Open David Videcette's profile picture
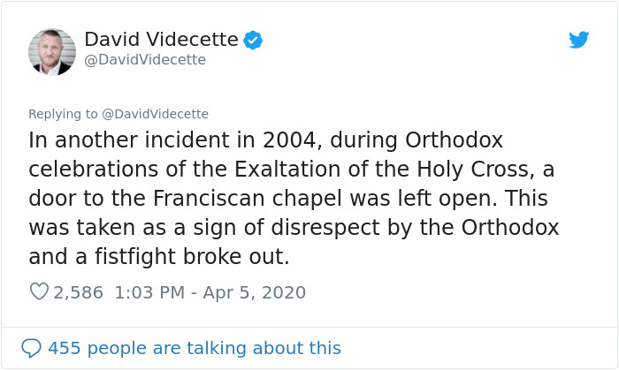 [x=52, y=51]
